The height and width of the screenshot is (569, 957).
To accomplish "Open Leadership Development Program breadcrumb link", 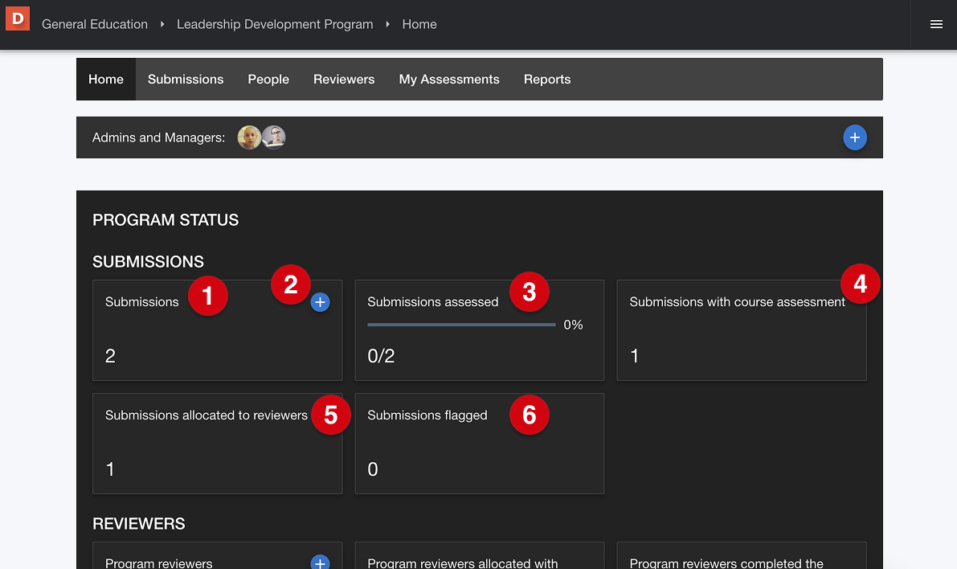I will (275, 24).
